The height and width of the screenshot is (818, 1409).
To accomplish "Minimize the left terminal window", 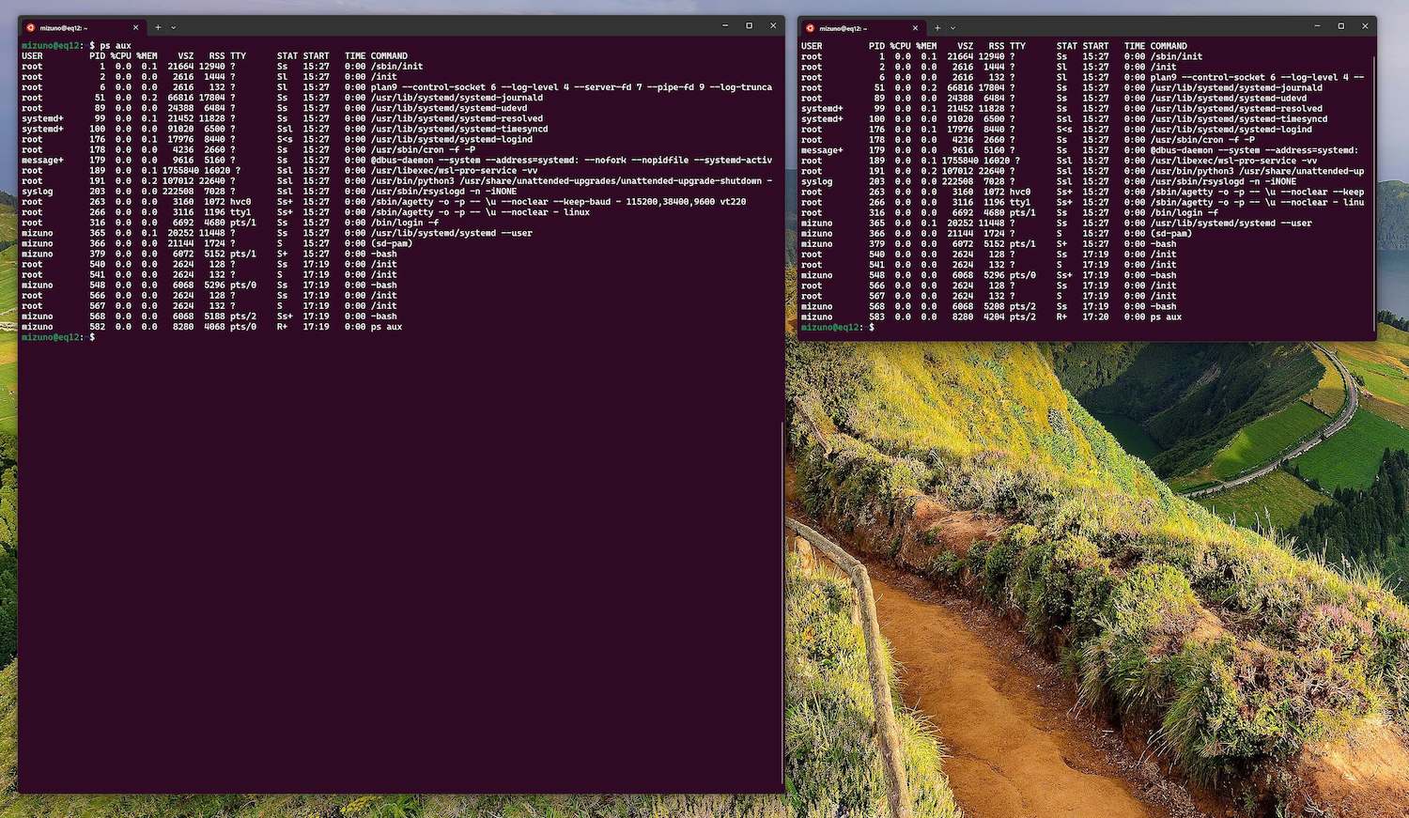I will click(725, 25).
